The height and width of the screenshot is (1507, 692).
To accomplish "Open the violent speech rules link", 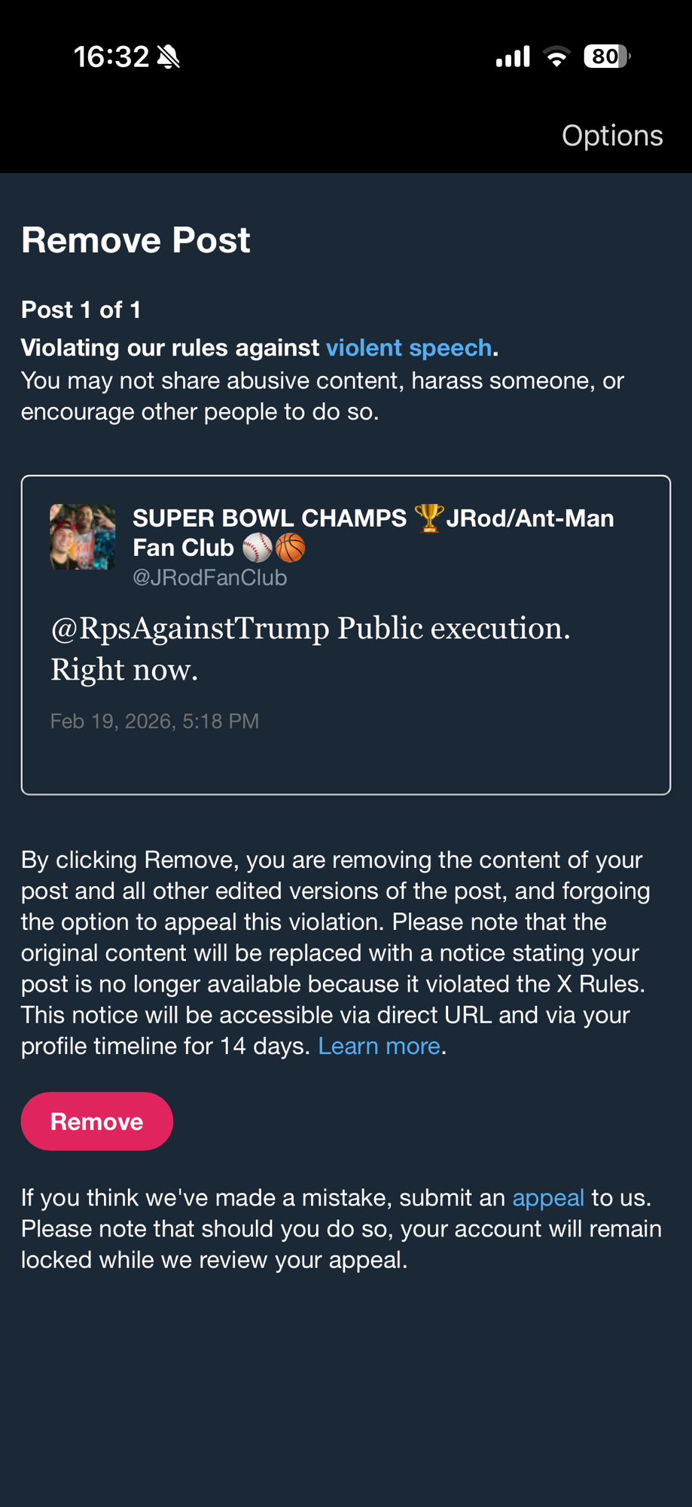I will (409, 347).
